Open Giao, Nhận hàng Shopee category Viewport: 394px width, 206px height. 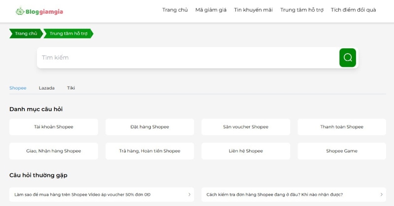click(x=54, y=151)
